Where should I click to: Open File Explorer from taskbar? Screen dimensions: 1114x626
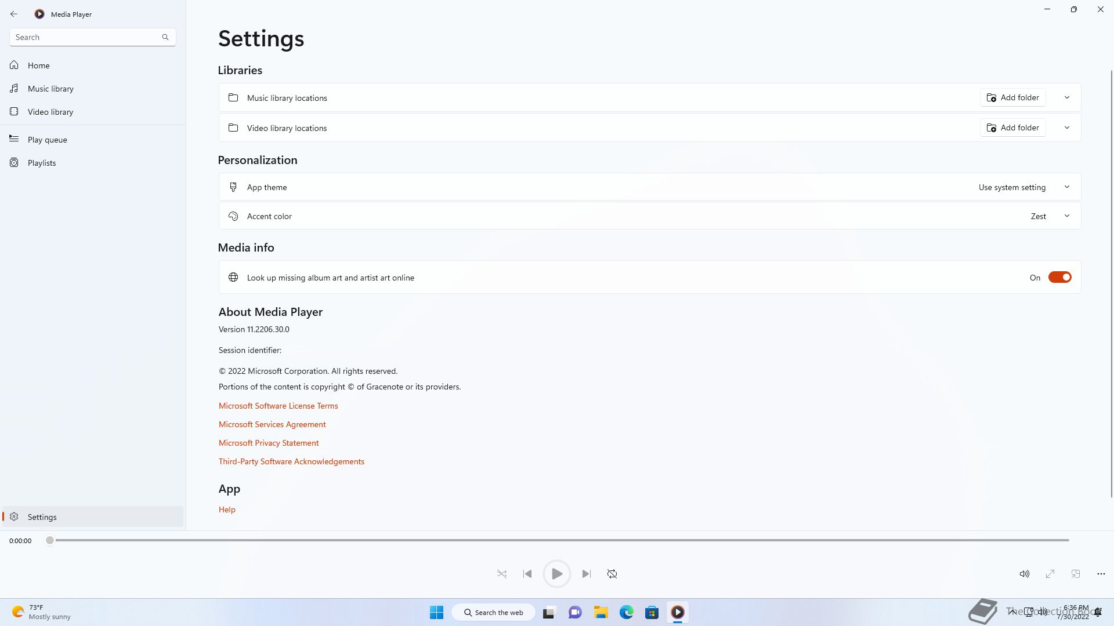pos(601,612)
